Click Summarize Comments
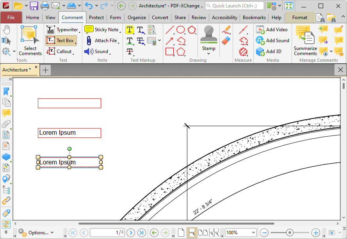This screenshot has height=239, width=347. pos(305,40)
